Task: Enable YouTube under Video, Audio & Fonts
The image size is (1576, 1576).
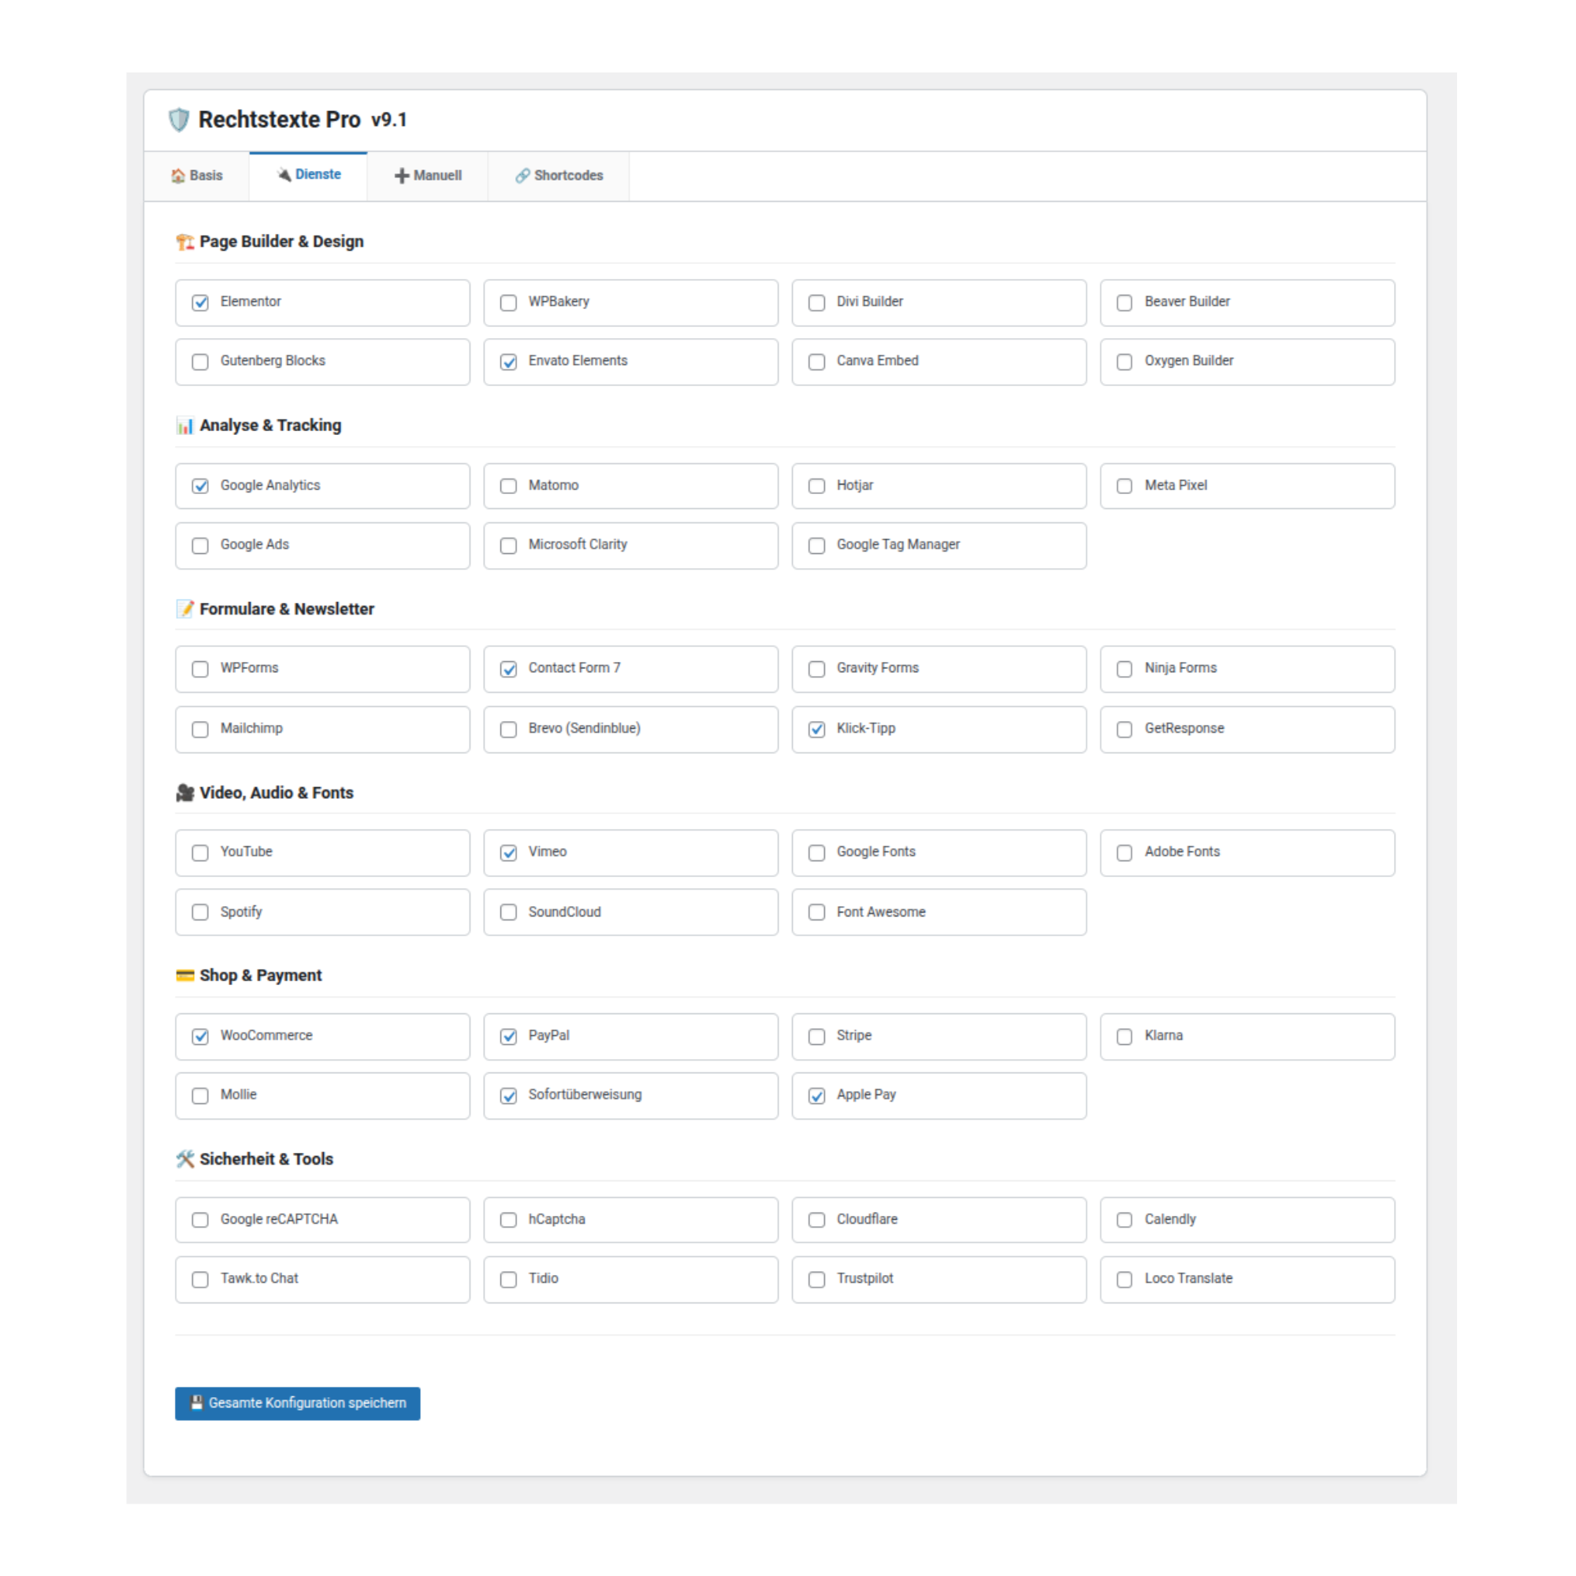Action: coord(200,853)
